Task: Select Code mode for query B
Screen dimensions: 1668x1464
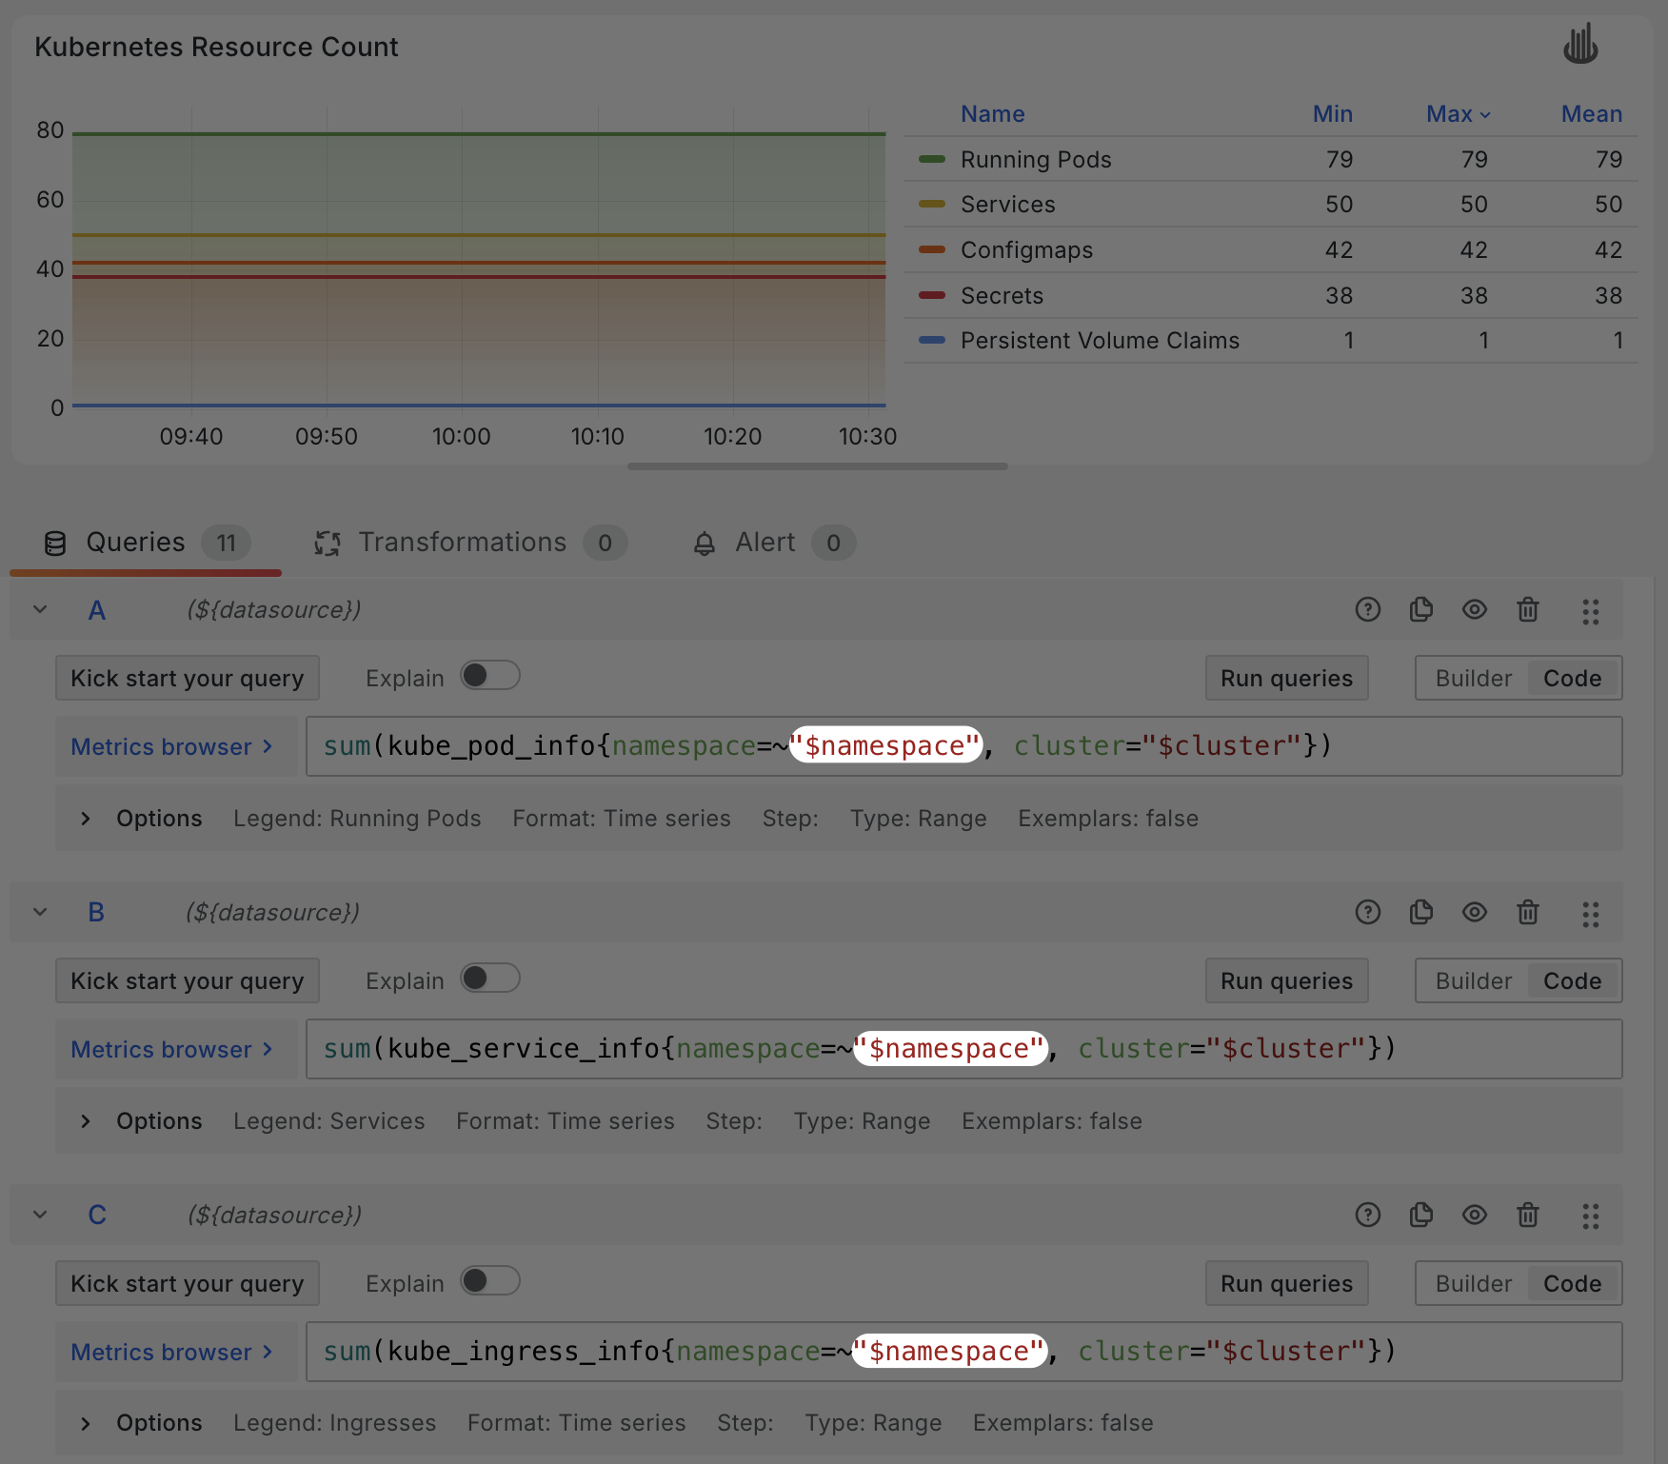Action: 1573,980
